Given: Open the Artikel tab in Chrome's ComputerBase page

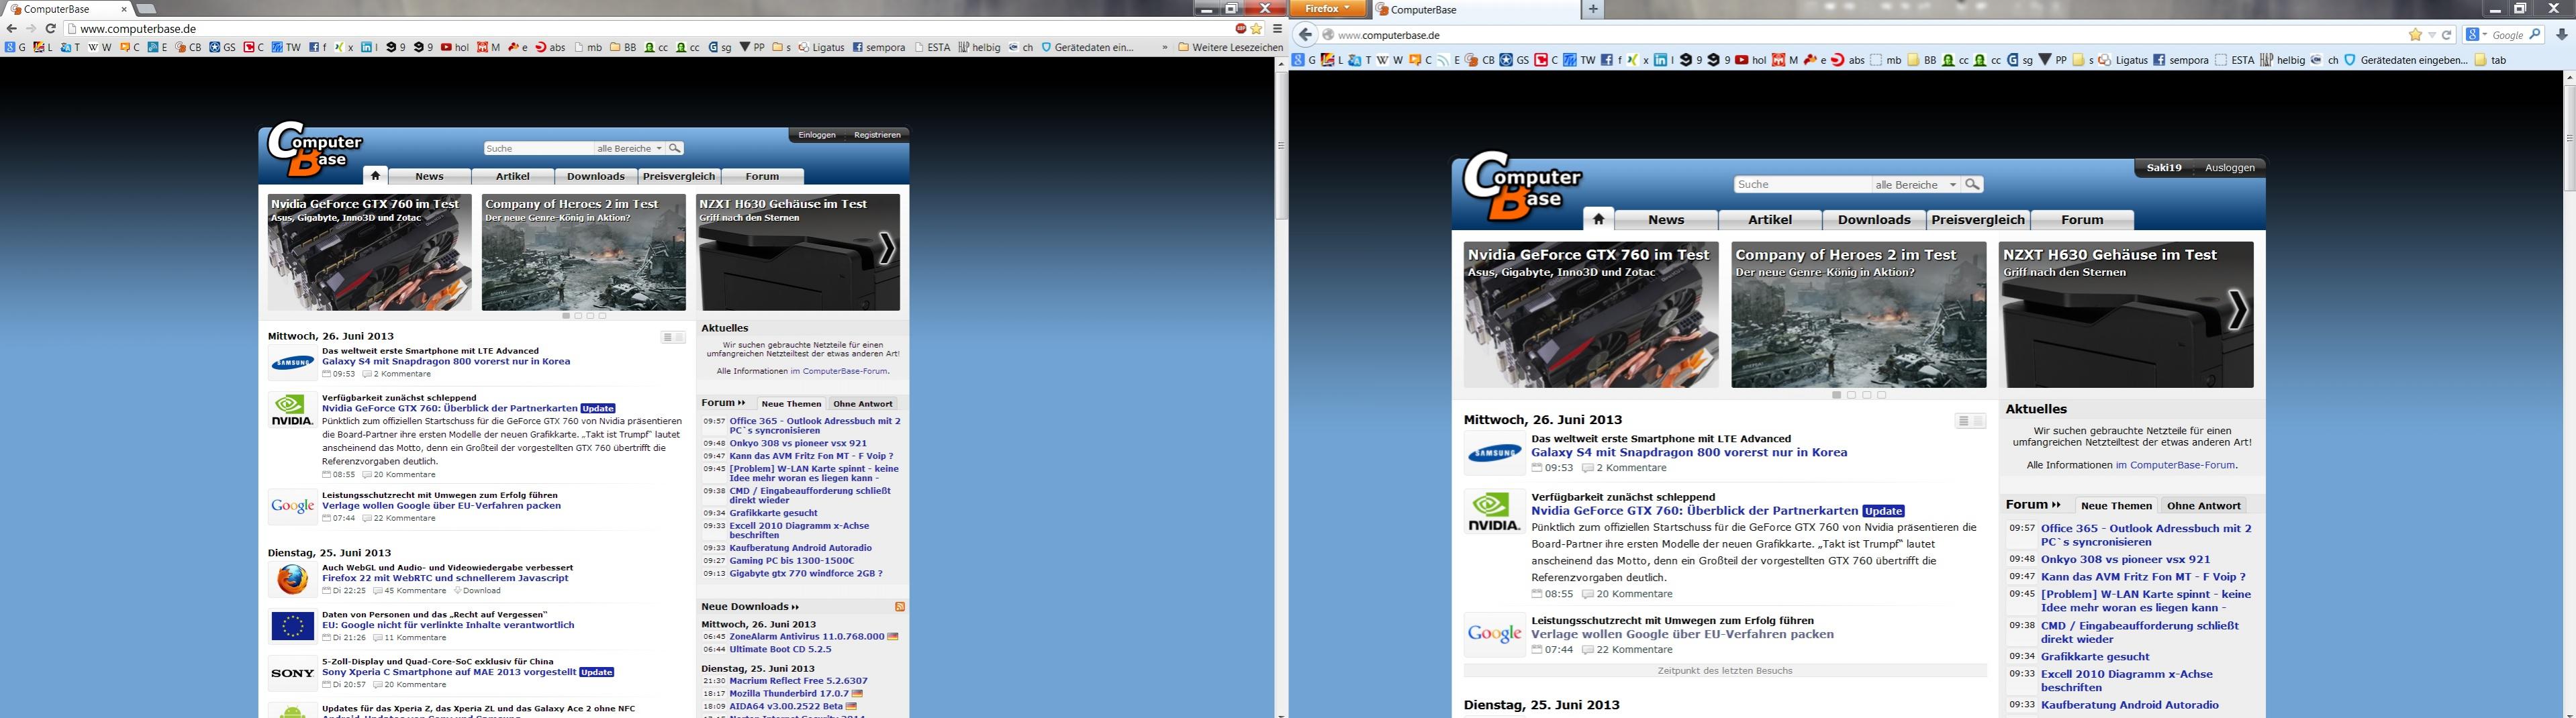Looking at the screenshot, I should 512,176.
